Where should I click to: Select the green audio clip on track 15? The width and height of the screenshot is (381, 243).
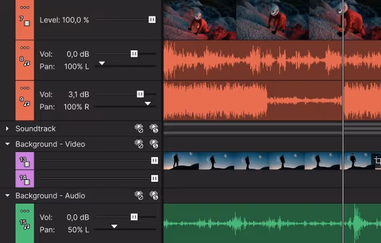click(x=272, y=223)
